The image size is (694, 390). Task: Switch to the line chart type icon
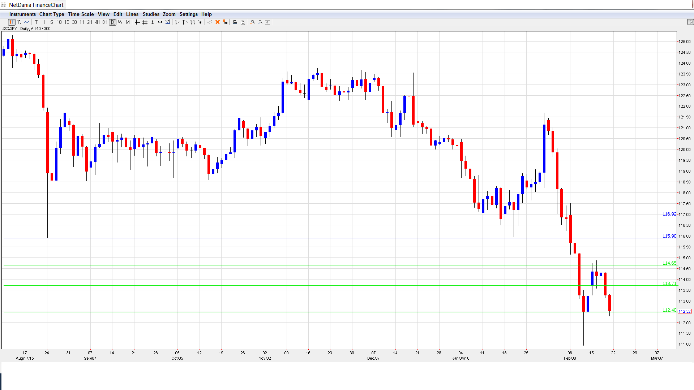pos(27,22)
